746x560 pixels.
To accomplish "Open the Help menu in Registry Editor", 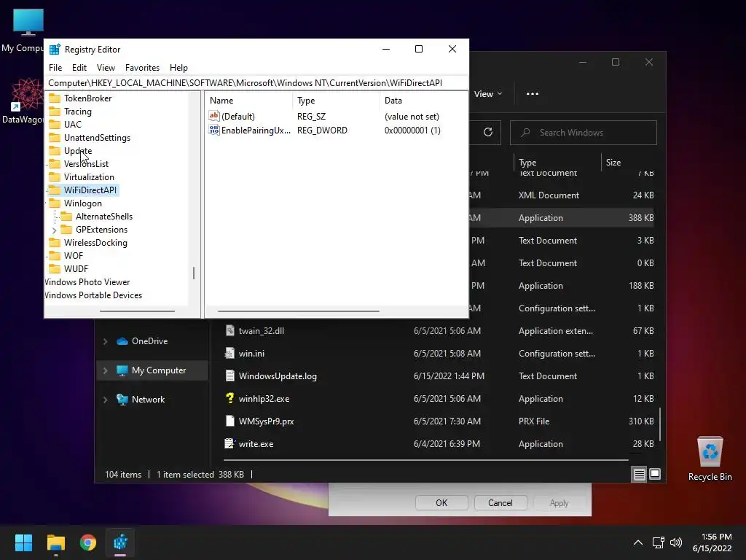I will pyautogui.click(x=178, y=68).
